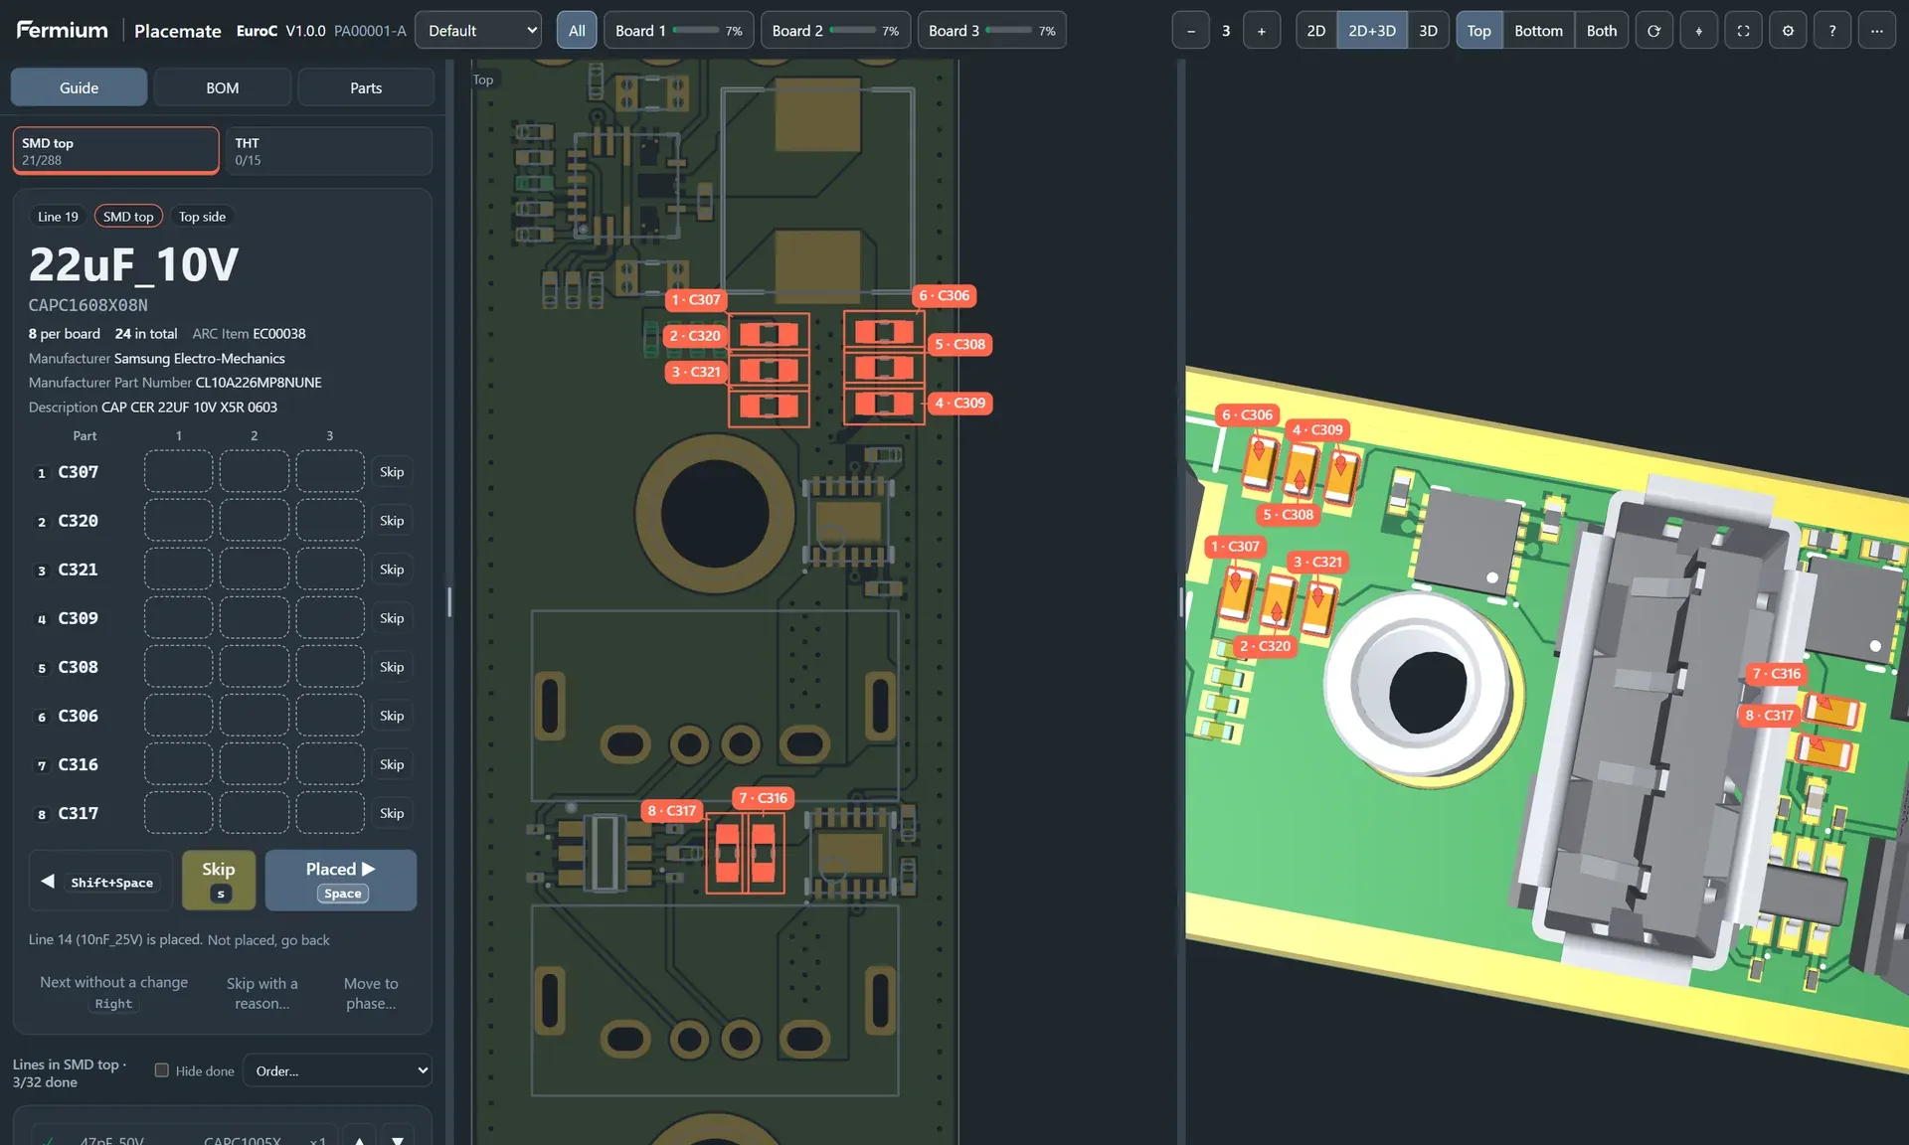Decrease board count with minus button
The height and width of the screenshot is (1145, 1909).
[1191, 31]
